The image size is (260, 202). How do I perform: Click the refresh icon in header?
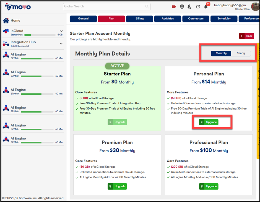(198, 7)
